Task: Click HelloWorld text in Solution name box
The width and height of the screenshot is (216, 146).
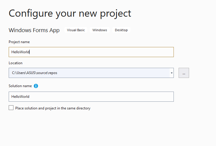Action: pyautogui.click(x=20, y=97)
